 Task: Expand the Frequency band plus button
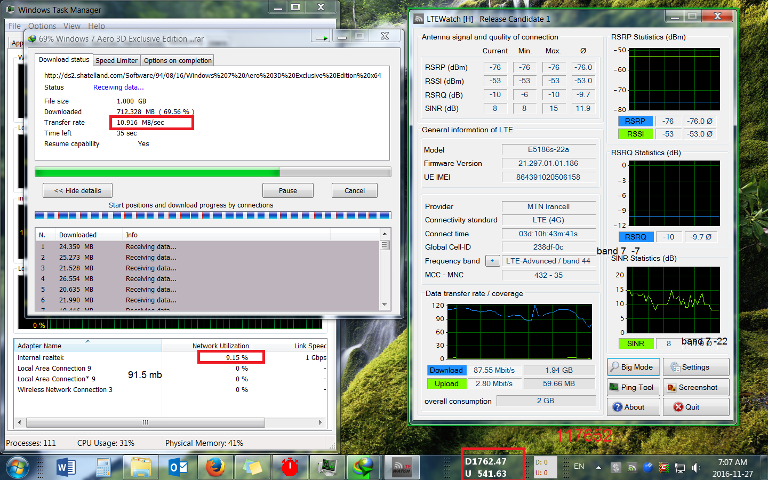pos(493,261)
